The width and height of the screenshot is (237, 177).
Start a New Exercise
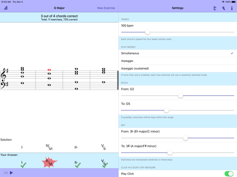point(106,8)
